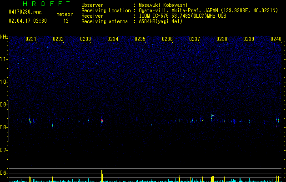Click the 1.0 kHz axis label

[4, 82]
